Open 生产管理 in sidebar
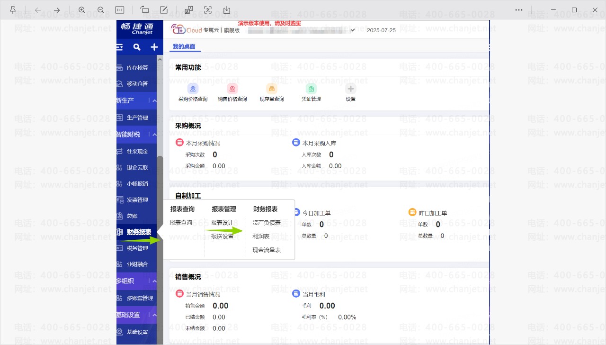The width and height of the screenshot is (606, 345). pyautogui.click(x=137, y=118)
